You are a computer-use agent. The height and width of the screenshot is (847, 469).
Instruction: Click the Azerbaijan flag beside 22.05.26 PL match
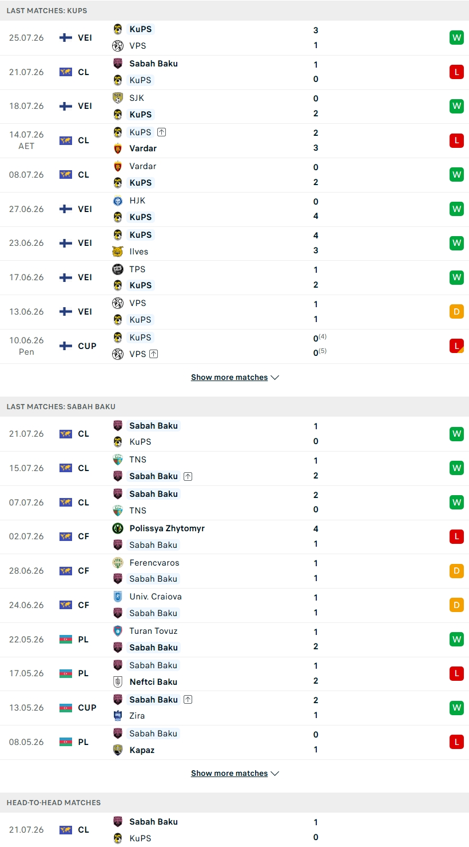[x=66, y=640]
